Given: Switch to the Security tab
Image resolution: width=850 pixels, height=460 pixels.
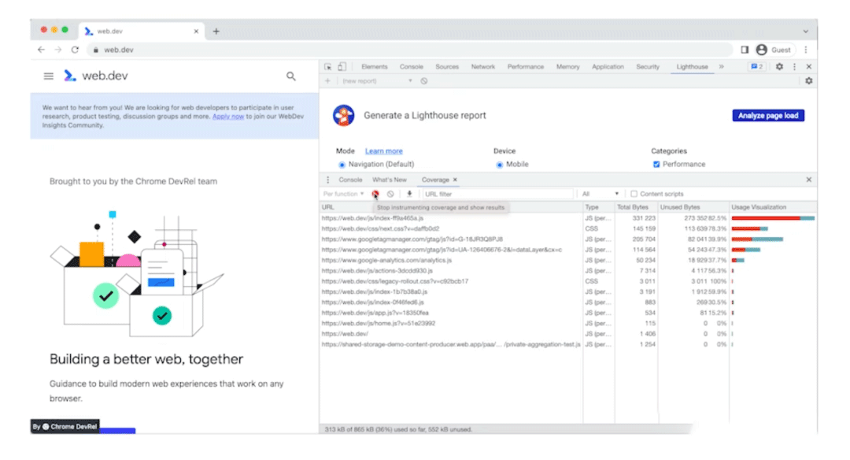Looking at the screenshot, I should tap(648, 67).
